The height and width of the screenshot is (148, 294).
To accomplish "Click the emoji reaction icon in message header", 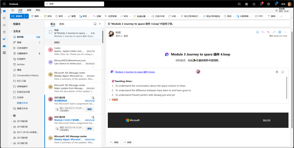I will click(x=258, y=32).
